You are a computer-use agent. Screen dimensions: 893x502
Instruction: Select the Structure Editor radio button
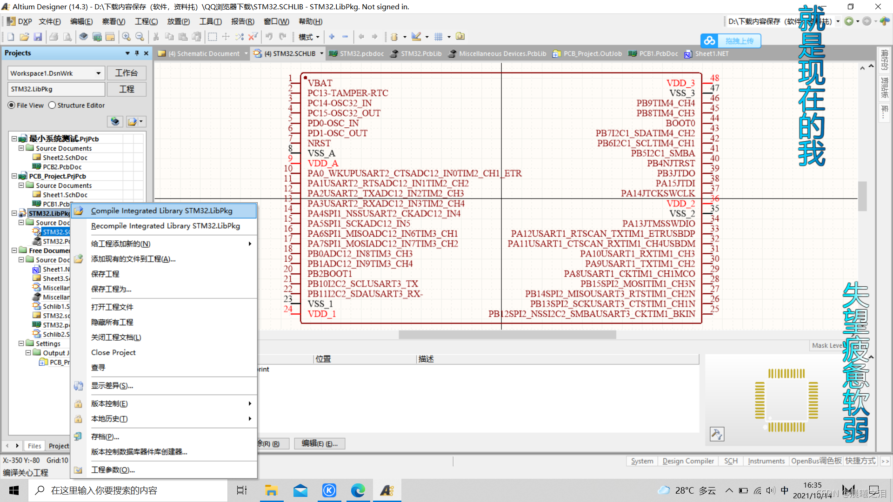click(x=52, y=106)
